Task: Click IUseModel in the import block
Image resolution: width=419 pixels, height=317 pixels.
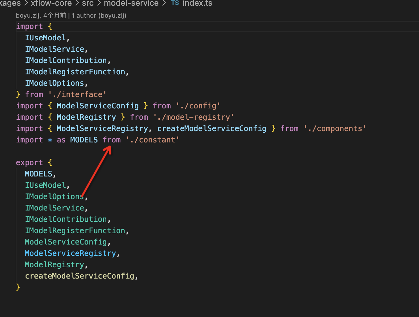Action: pyautogui.click(x=45, y=38)
